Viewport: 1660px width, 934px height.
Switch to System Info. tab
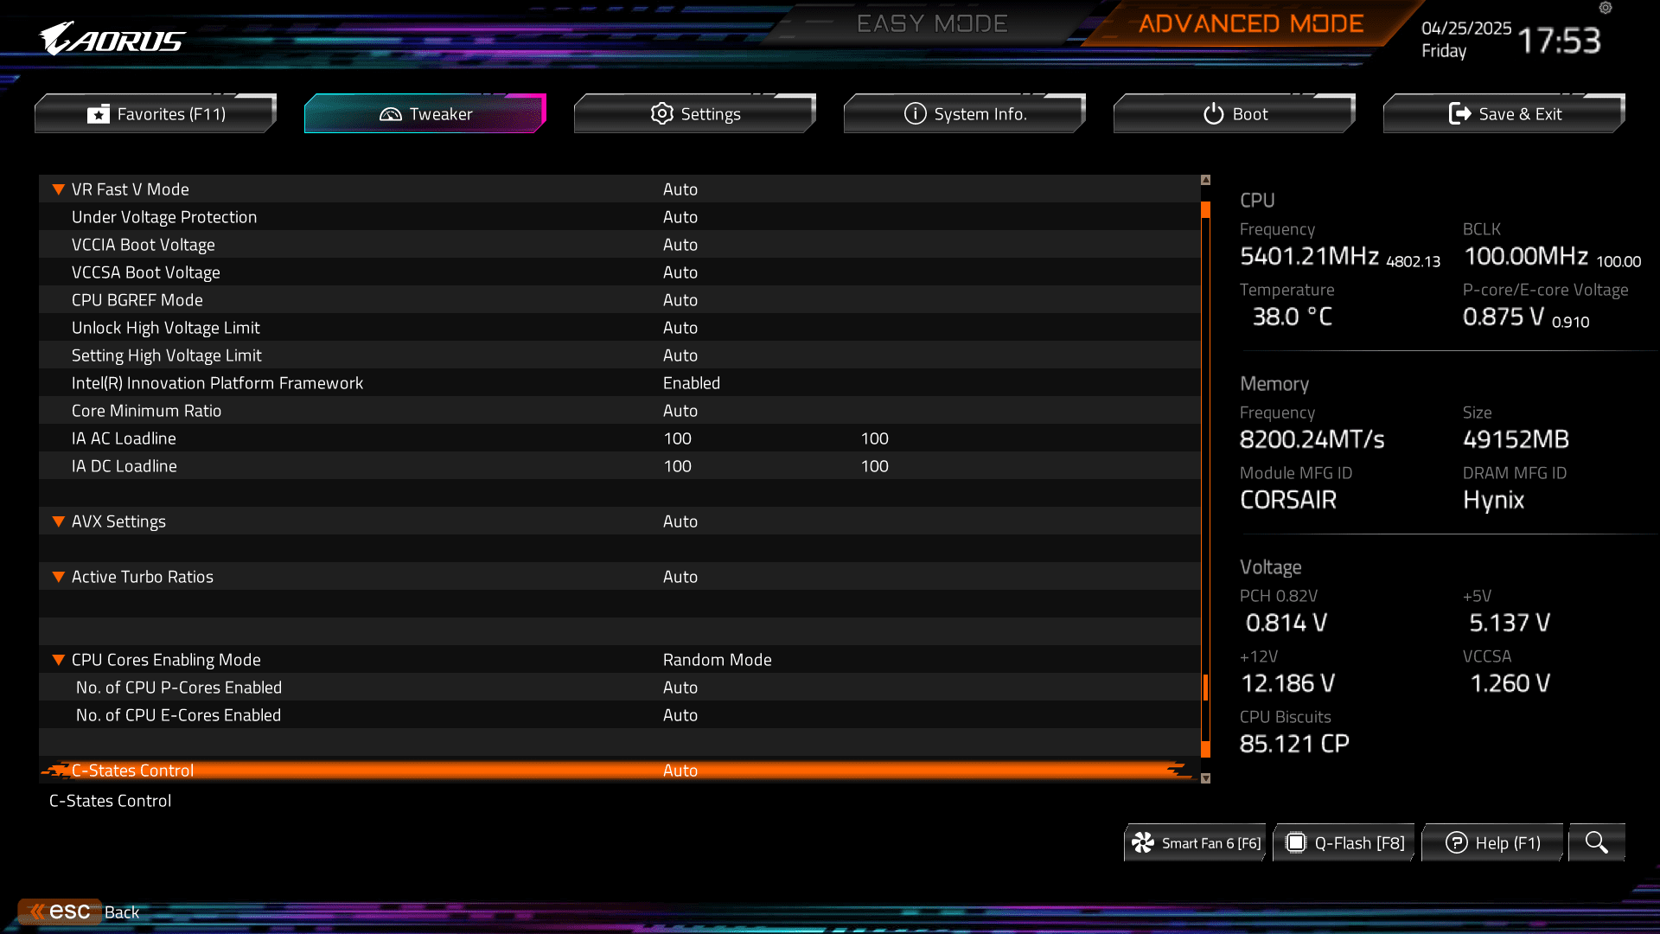(x=964, y=114)
